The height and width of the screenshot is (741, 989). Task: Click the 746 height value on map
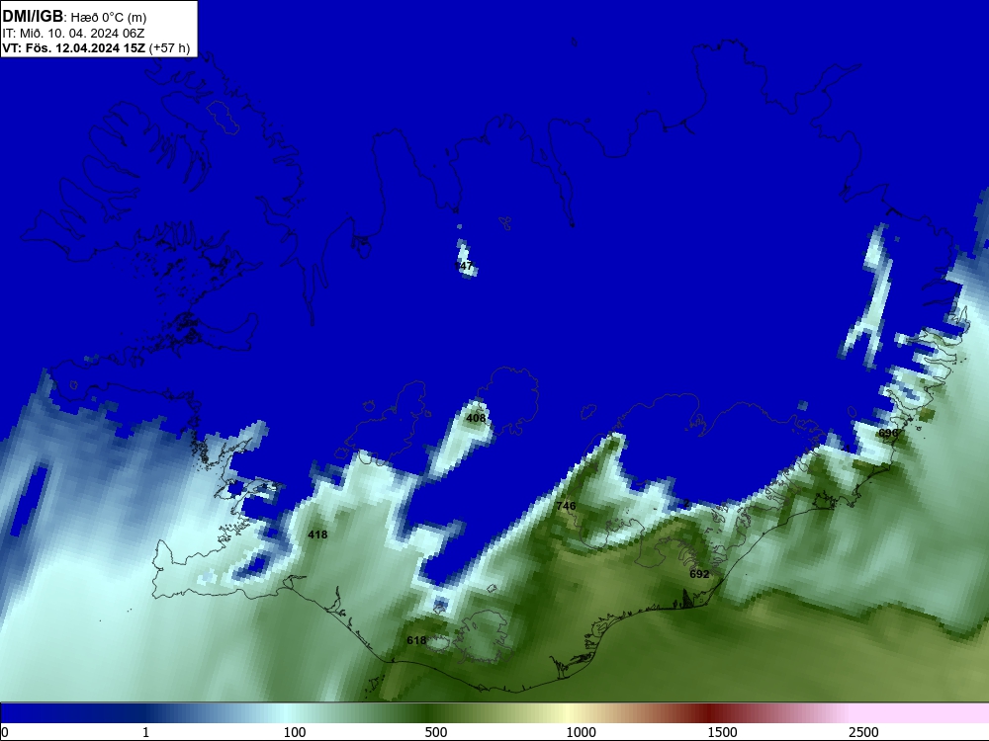566,506
